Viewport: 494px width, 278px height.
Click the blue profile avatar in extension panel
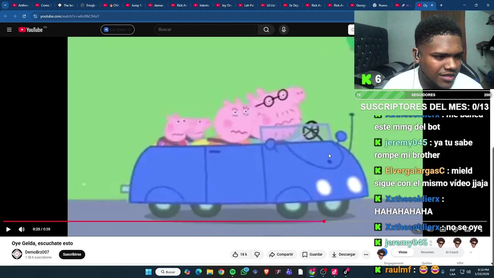pos(382,253)
